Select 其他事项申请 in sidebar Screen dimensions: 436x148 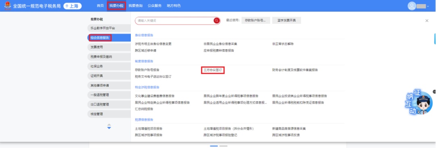pyautogui.click(x=109, y=85)
